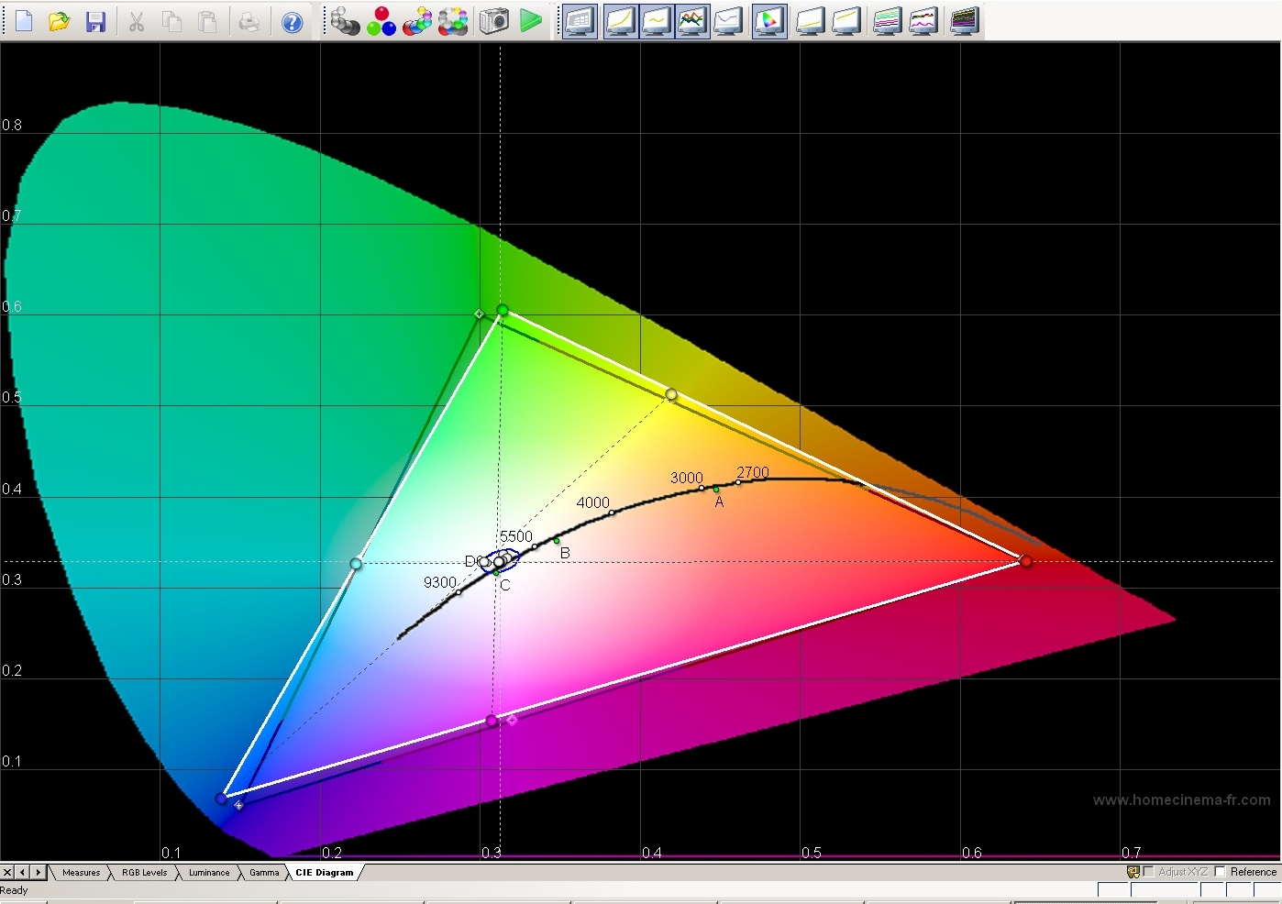The image size is (1282, 904).
Task: Select the CIE Diagram tab
Action: coord(324,873)
